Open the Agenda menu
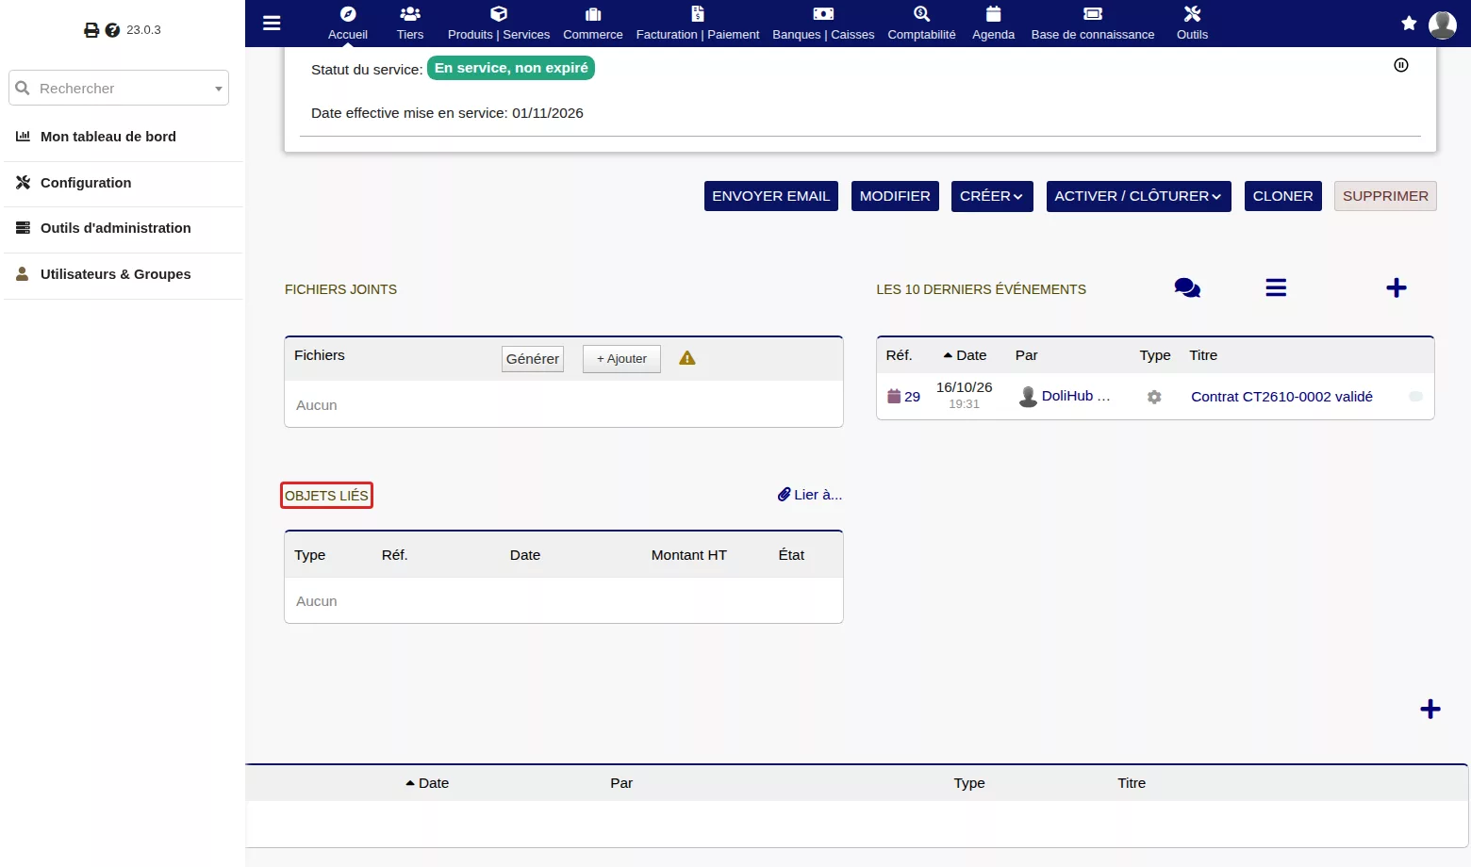1471x867 pixels. [994, 24]
